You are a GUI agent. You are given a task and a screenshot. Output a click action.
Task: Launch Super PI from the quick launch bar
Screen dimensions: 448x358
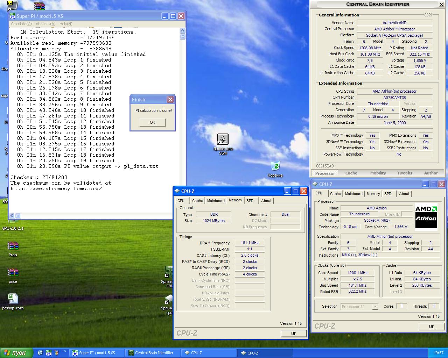pyautogui.click(x=48, y=353)
